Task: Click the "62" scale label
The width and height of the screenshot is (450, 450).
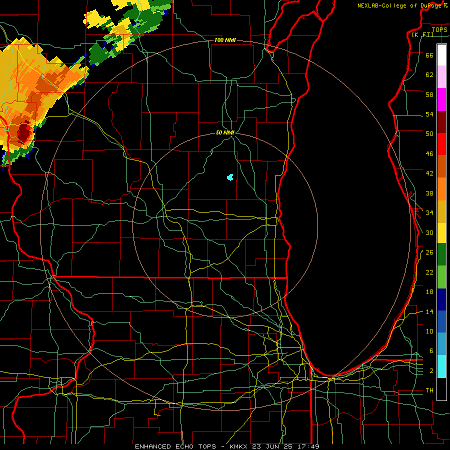Action: click(x=429, y=74)
